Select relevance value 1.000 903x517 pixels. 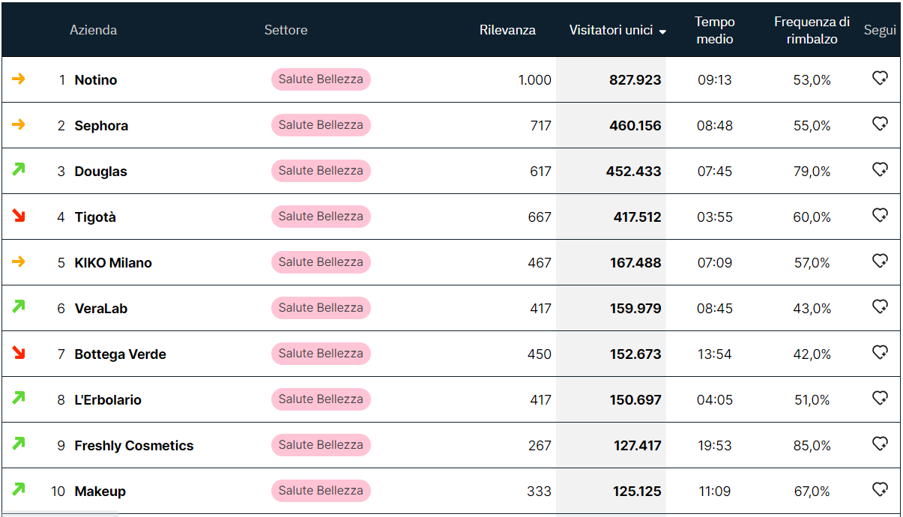[535, 80]
